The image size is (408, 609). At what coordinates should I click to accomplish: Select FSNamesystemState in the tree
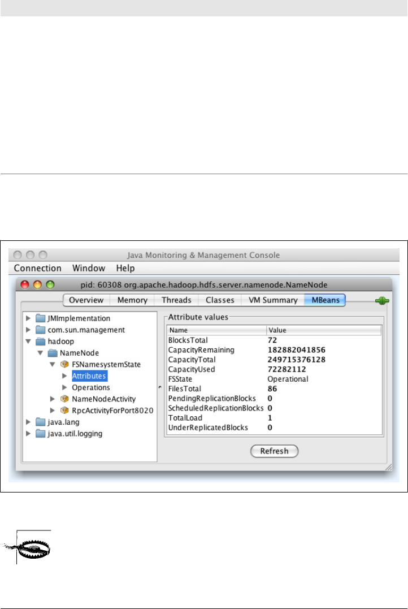click(106, 364)
